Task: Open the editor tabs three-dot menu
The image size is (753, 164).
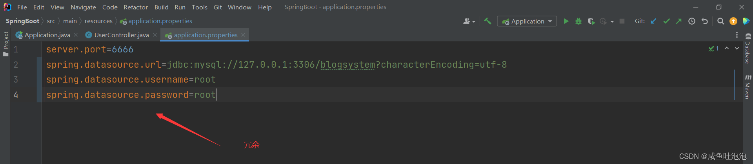Action: coord(737,35)
